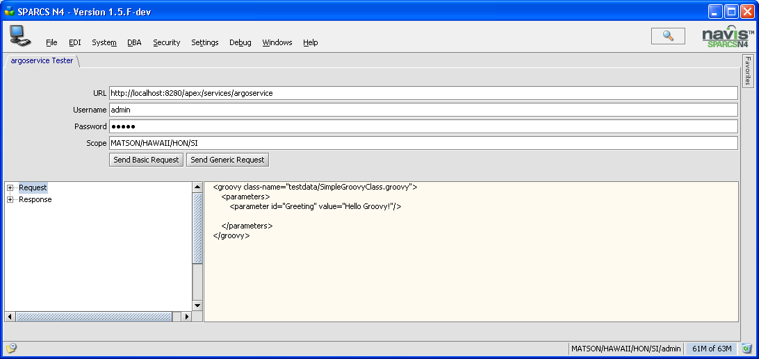Click the Scope field MATSON/HAWAII/HON/SI
This screenshot has width=759, height=359.
coord(423,143)
